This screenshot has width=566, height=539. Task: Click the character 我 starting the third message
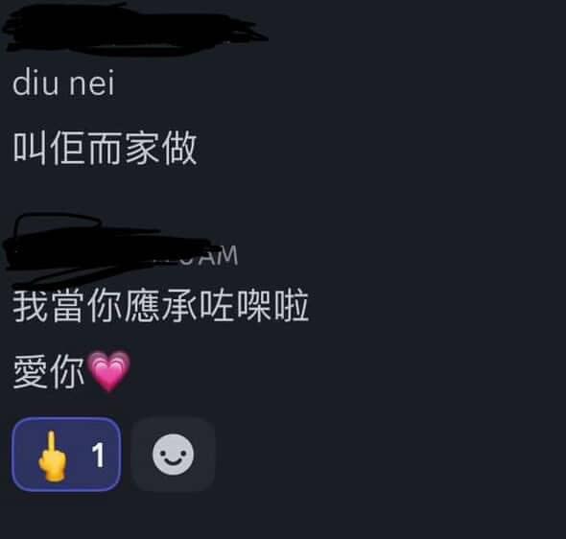(x=31, y=306)
